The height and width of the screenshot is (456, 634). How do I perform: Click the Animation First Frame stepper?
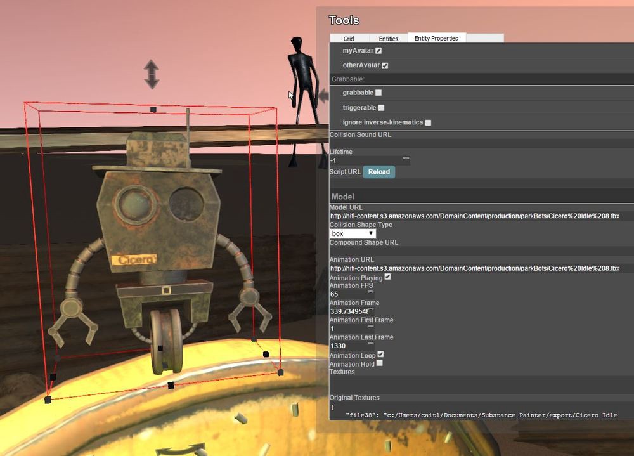coord(370,327)
